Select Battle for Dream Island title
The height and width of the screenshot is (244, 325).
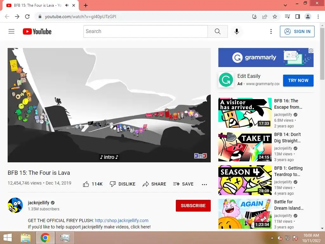[x=289, y=205]
